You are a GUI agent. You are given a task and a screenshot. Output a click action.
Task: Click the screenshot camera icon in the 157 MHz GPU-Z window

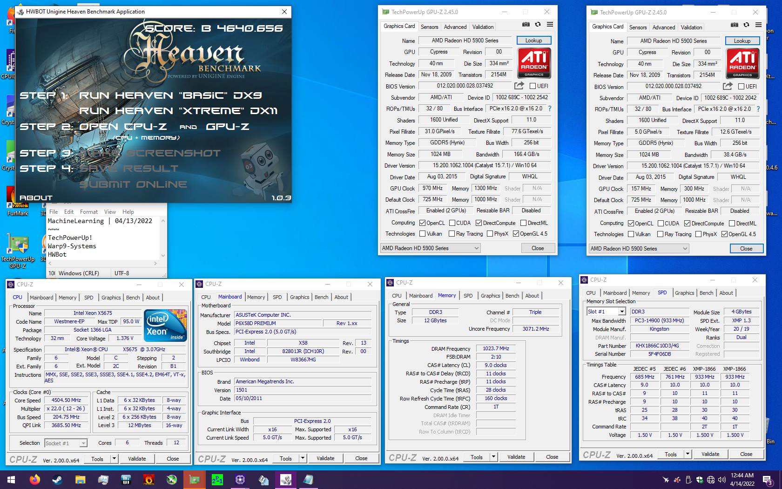click(734, 25)
